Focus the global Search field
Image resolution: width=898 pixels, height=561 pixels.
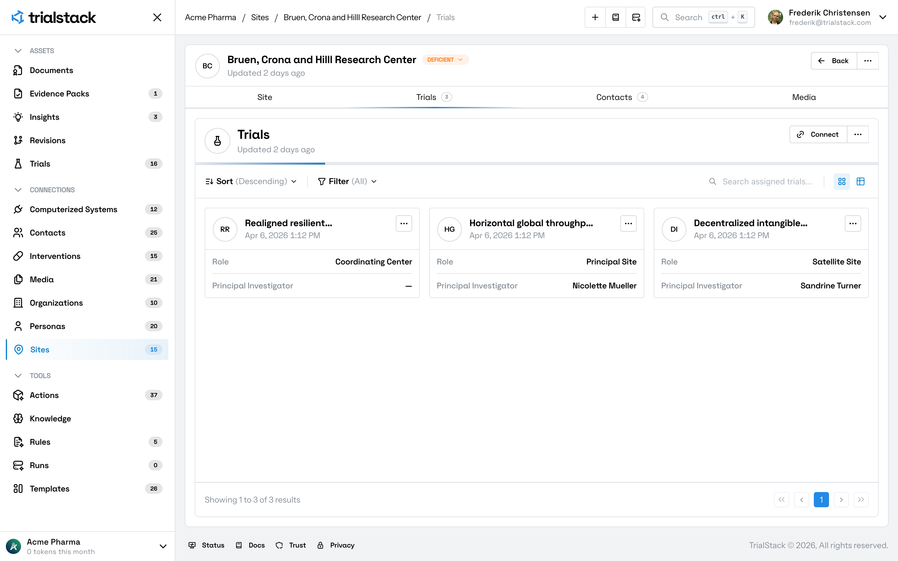tap(704, 18)
